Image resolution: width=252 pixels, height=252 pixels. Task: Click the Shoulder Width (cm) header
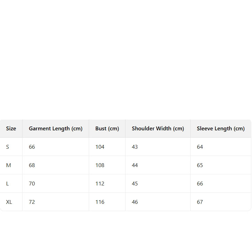158,129
